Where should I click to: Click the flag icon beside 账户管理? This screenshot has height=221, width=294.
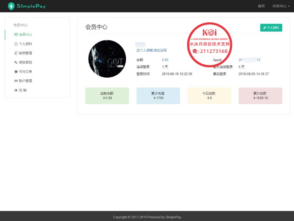pyautogui.click(x=16, y=81)
